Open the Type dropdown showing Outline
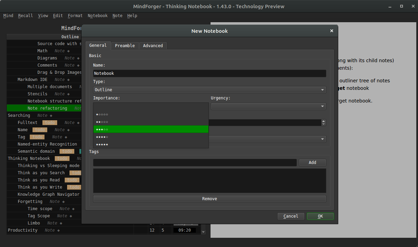The image size is (418, 247). (209, 90)
